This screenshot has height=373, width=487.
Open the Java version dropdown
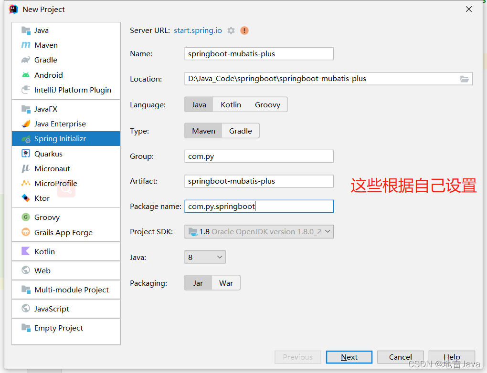click(x=219, y=257)
